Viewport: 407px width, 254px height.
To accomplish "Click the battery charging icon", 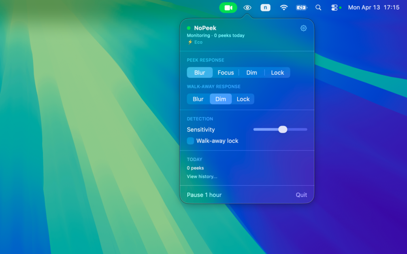I will (301, 8).
